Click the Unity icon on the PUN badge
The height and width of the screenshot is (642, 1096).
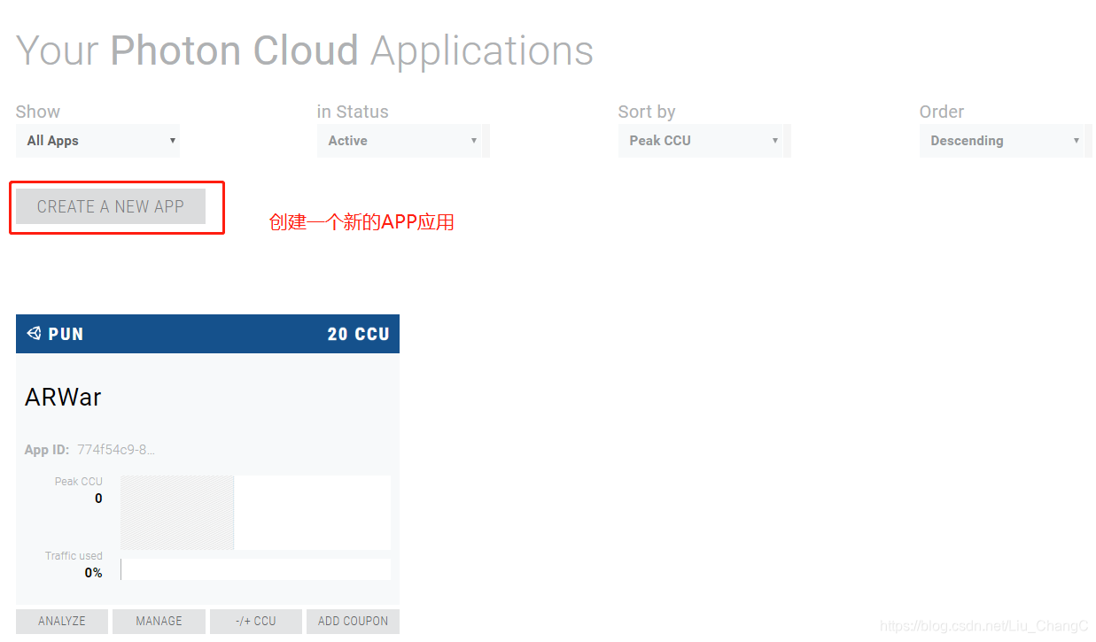tap(33, 334)
